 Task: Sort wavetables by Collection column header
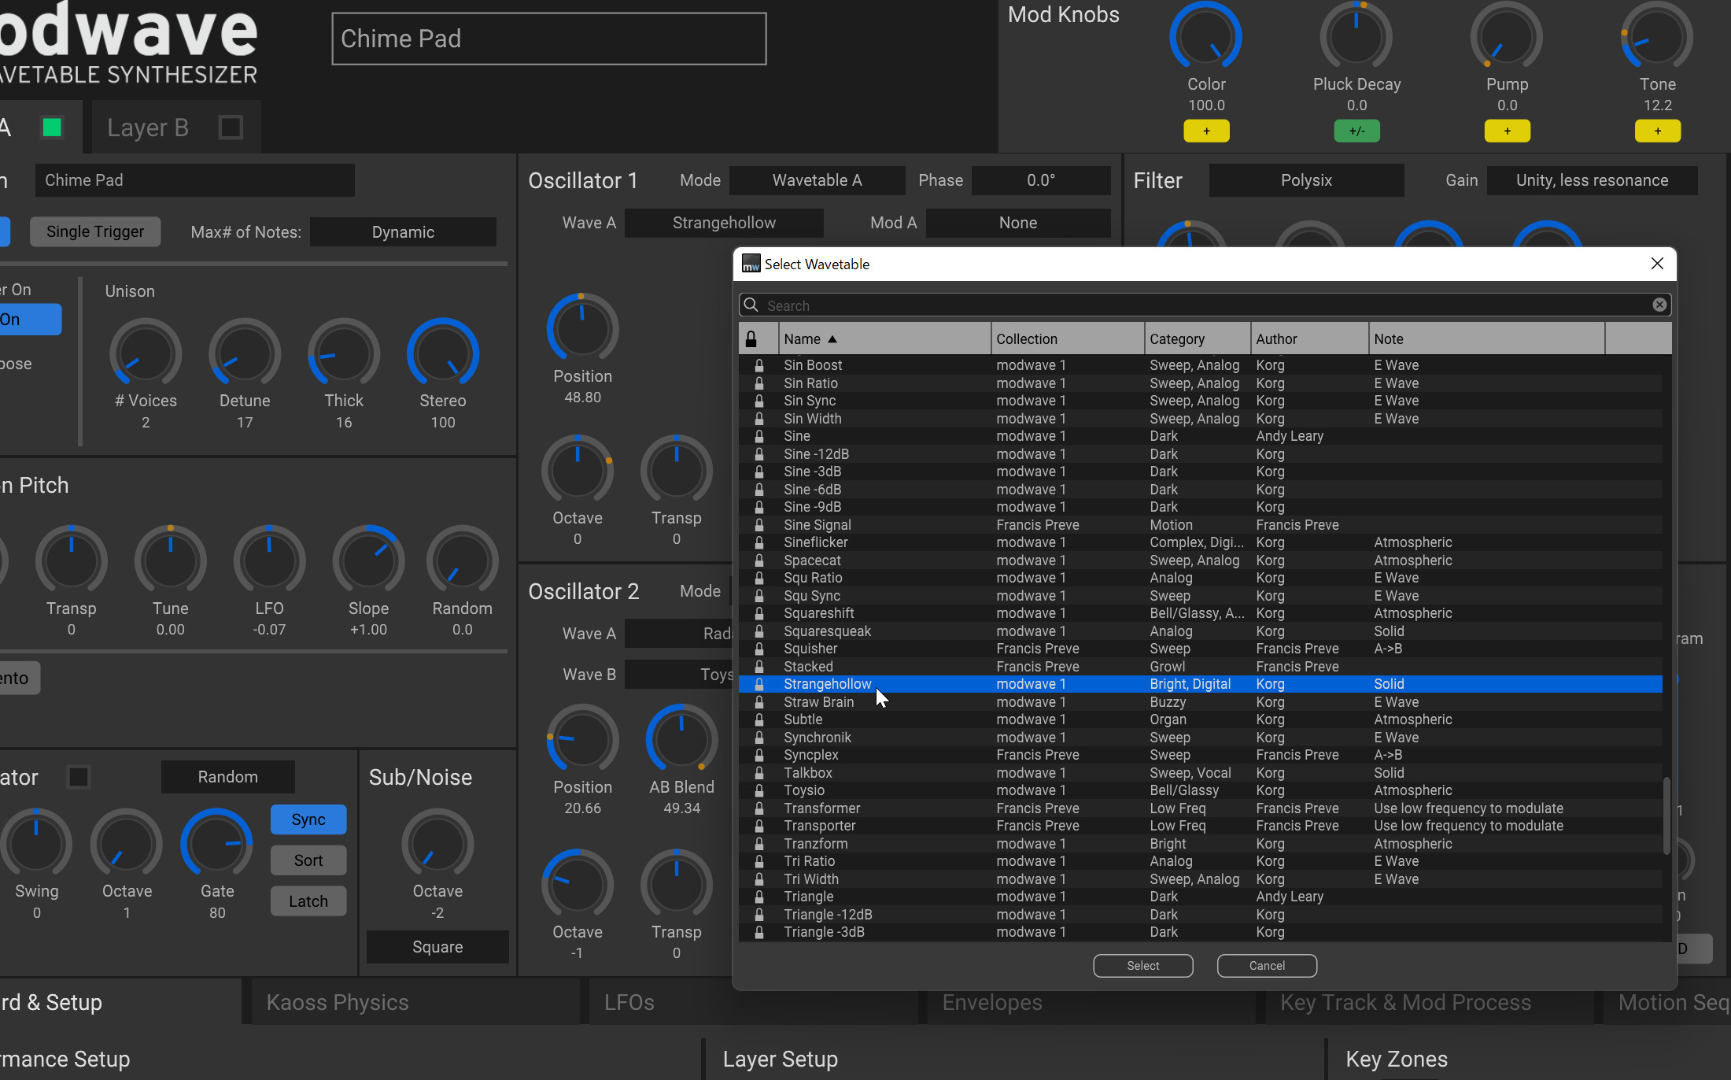(1067, 339)
